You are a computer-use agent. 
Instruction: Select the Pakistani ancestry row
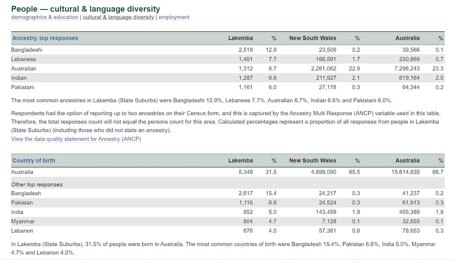click(22, 87)
